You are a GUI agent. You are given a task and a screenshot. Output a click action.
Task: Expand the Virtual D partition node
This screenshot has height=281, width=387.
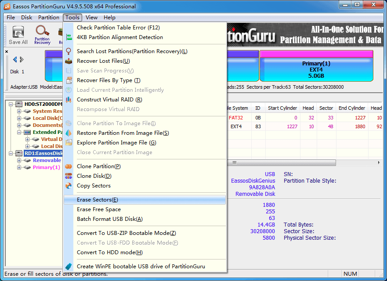click(27, 139)
